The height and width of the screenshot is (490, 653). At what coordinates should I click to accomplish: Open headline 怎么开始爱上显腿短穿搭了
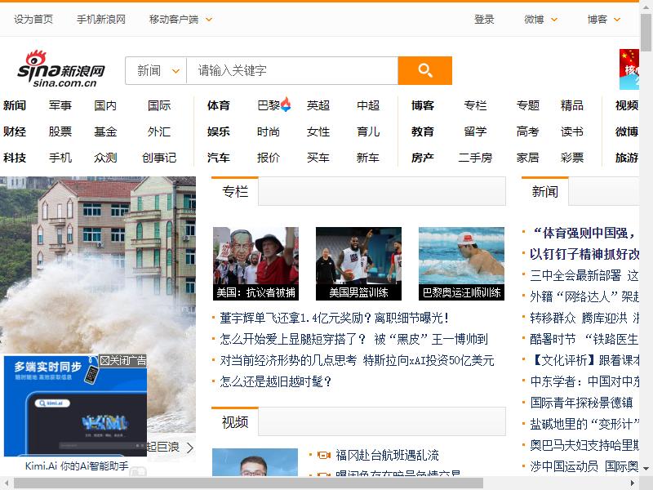coord(293,339)
